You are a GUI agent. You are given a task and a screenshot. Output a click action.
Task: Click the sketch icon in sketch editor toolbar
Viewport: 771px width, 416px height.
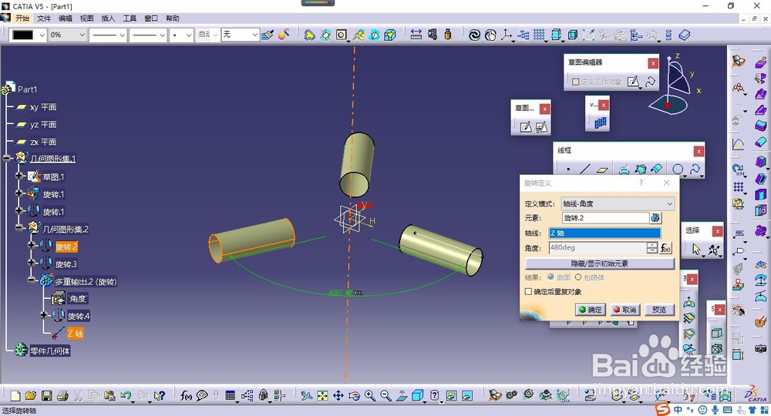633,82
